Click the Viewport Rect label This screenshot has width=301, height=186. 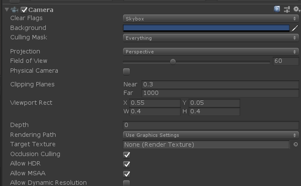pyautogui.click(x=31, y=103)
